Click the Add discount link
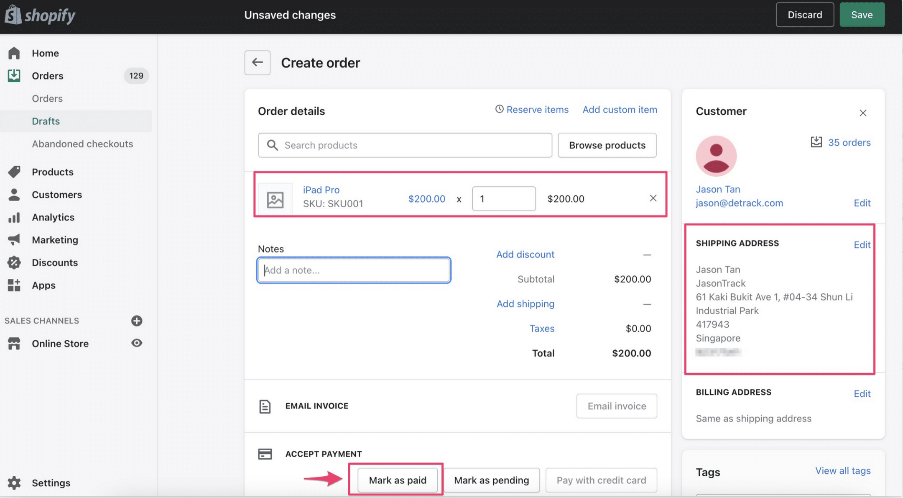The width and height of the screenshot is (903, 498). pos(525,254)
